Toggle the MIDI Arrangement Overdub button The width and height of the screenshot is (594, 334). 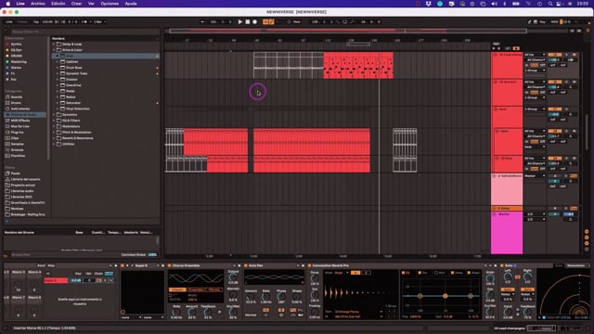[265, 22]
